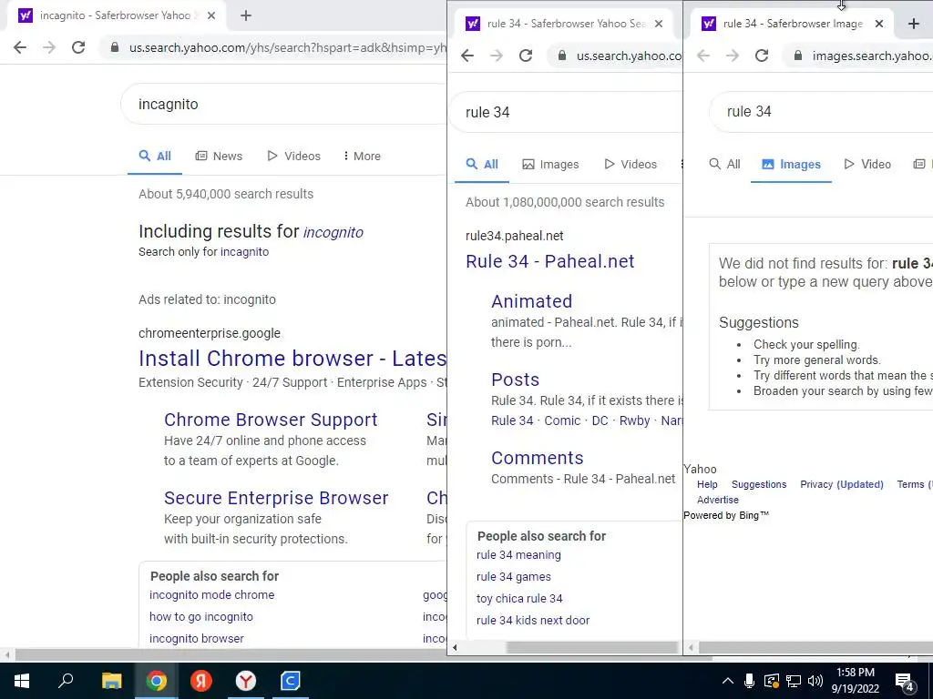Click the Rwby link under Posts
Image resolution: width=933 pixels, height=699 pixels.
[x=634, y=420]
